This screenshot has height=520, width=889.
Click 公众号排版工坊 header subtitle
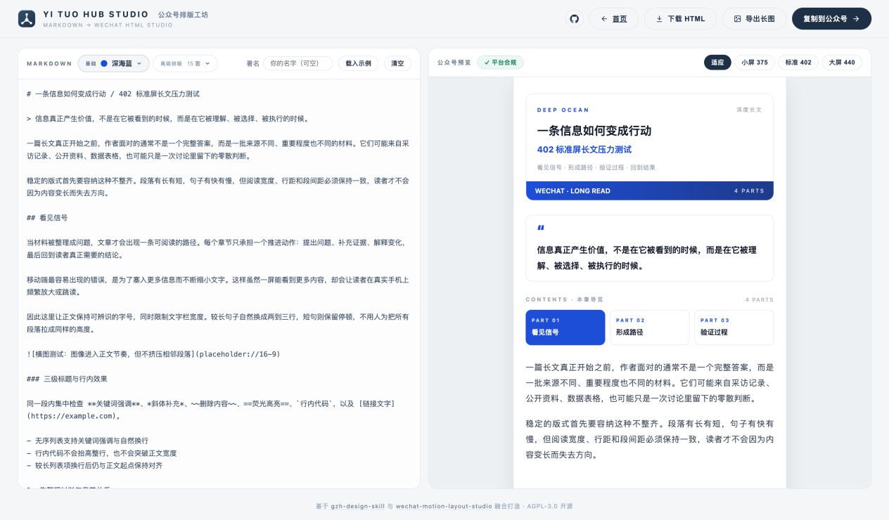(x=183, y=15)
